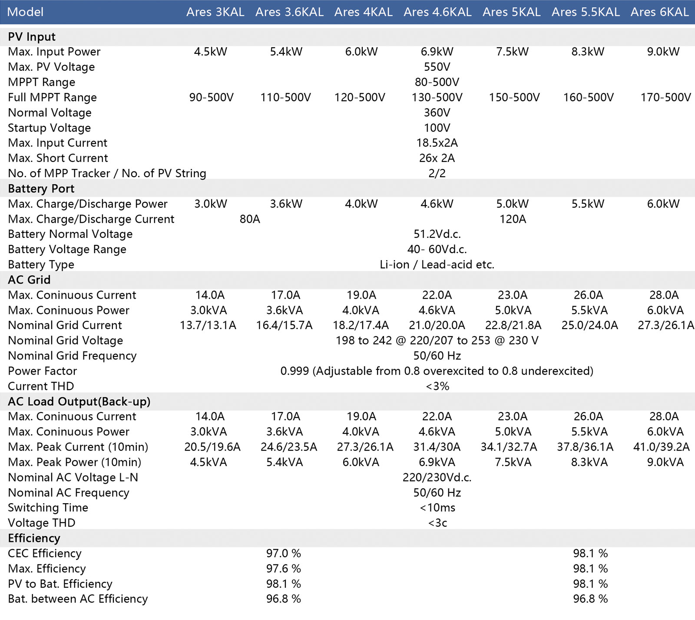
Task: Select the 'Max. Input Power' row label
Action: pyautogui.click(x=54, y=52)
